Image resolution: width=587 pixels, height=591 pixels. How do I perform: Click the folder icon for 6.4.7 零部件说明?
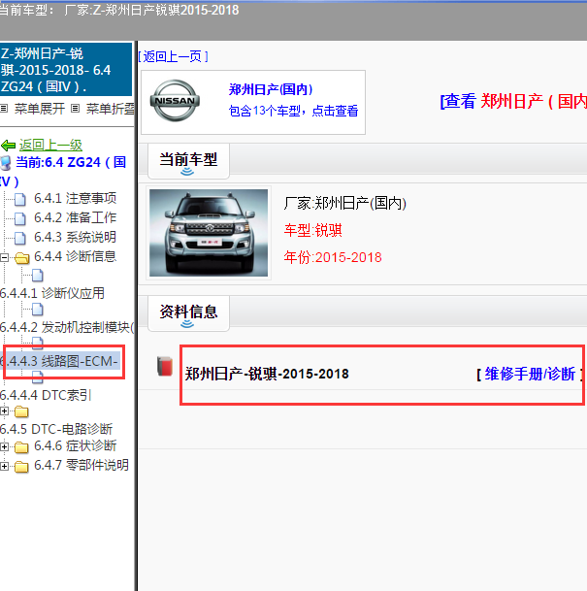click(x=21, y=467)
